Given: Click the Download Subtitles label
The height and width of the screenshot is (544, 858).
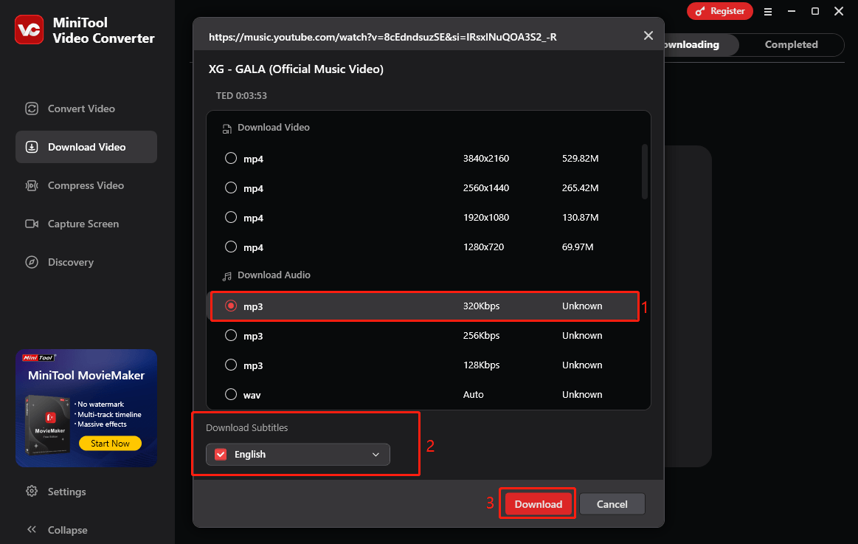Looking at the screenshot, I should tap(247, 427).
